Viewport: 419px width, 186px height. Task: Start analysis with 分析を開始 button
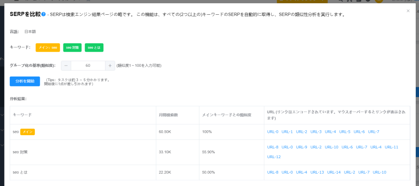tap(25, 82)
